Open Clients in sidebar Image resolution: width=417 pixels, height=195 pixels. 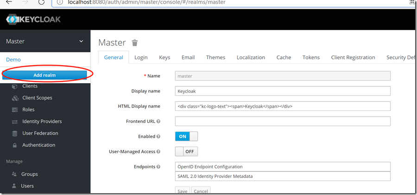(30, 86)
